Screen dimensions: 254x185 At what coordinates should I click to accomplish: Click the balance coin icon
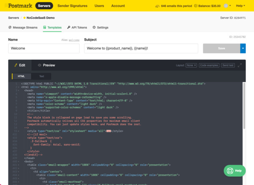[196, 6]
